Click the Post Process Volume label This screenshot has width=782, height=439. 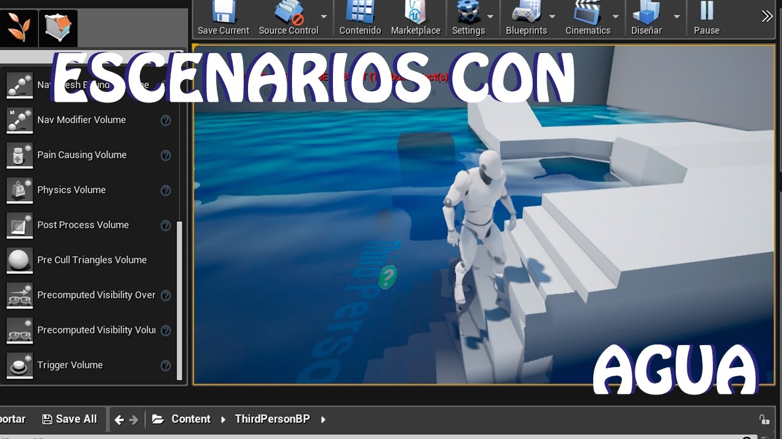coord(83,225)
